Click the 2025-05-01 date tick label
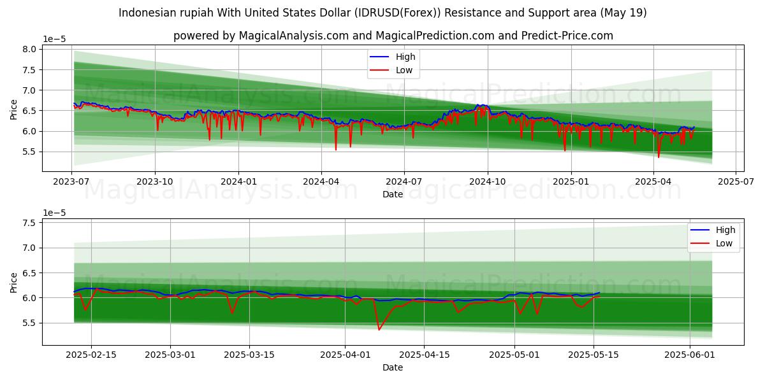The image size is (765, 382). pyautogui.click(x=514, y=355)
